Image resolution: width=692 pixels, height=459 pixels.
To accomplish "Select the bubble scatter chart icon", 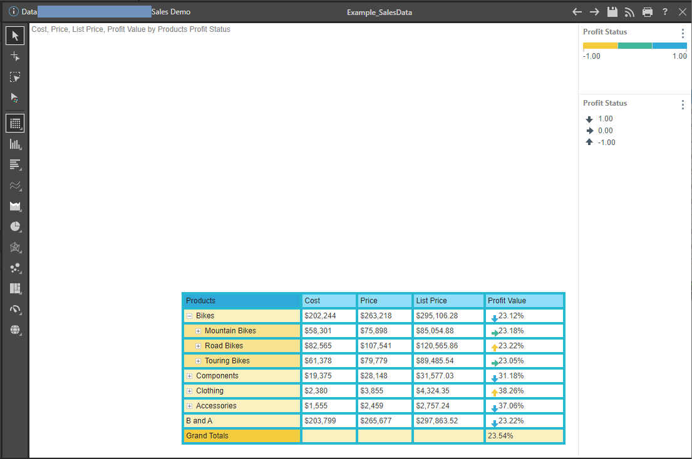I will [15, 268].
